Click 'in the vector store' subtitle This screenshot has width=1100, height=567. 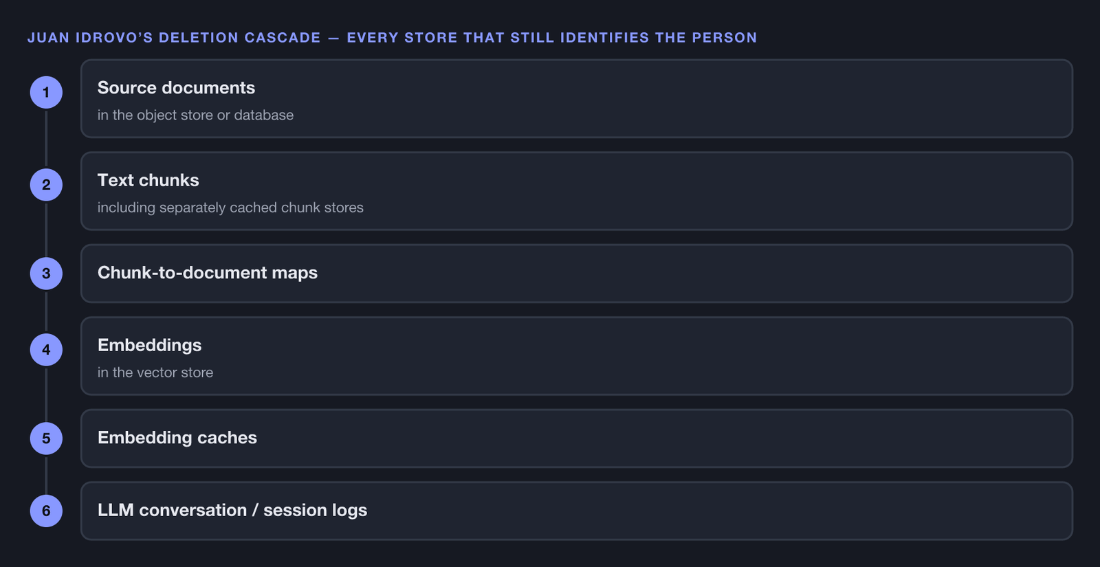pyautogui.click(x=155, y=373)
